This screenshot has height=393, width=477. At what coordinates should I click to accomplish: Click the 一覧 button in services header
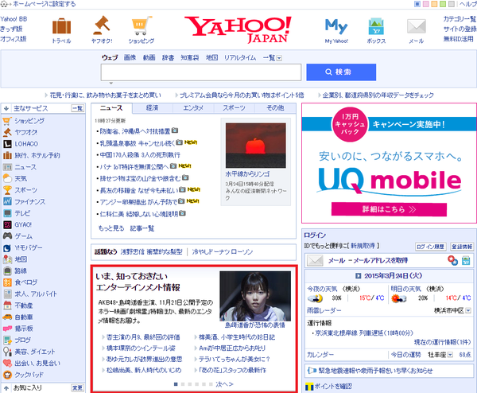[x=78, y=108]
